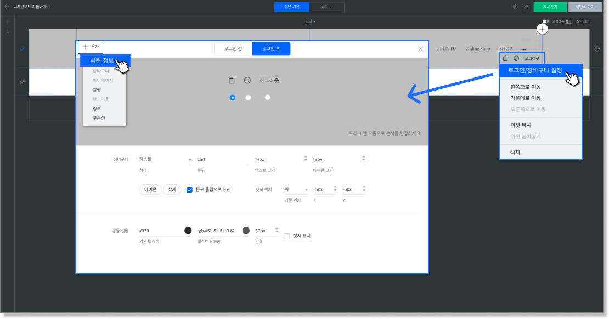Click the back arrow to design mode
The image size is (609, 319).
pyautogui.click(x=7, y=7)
